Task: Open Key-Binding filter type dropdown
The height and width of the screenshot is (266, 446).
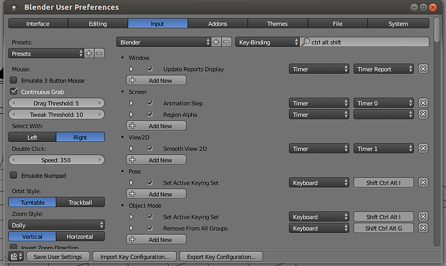Action: pos(268,42)
